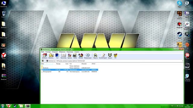Sort by the Размер column header
The width and height of the screenshot is (193, 108).
point(58,64)
